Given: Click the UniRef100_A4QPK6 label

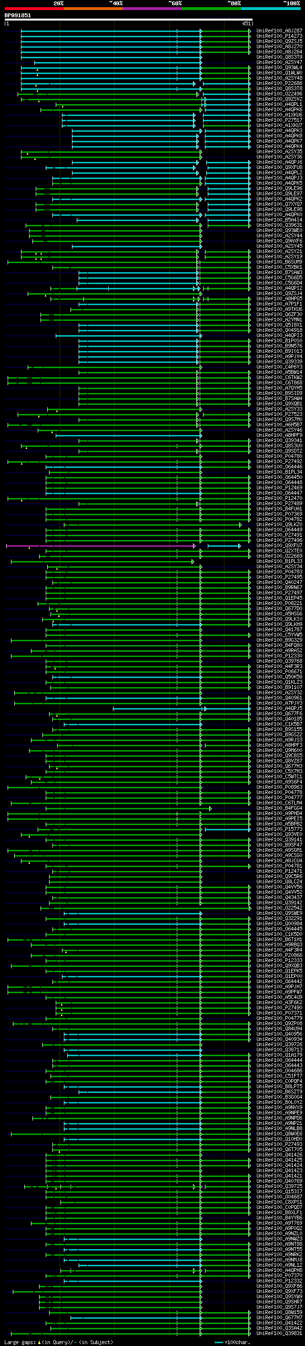Looking at the screenshot, I should coord(279,110).
